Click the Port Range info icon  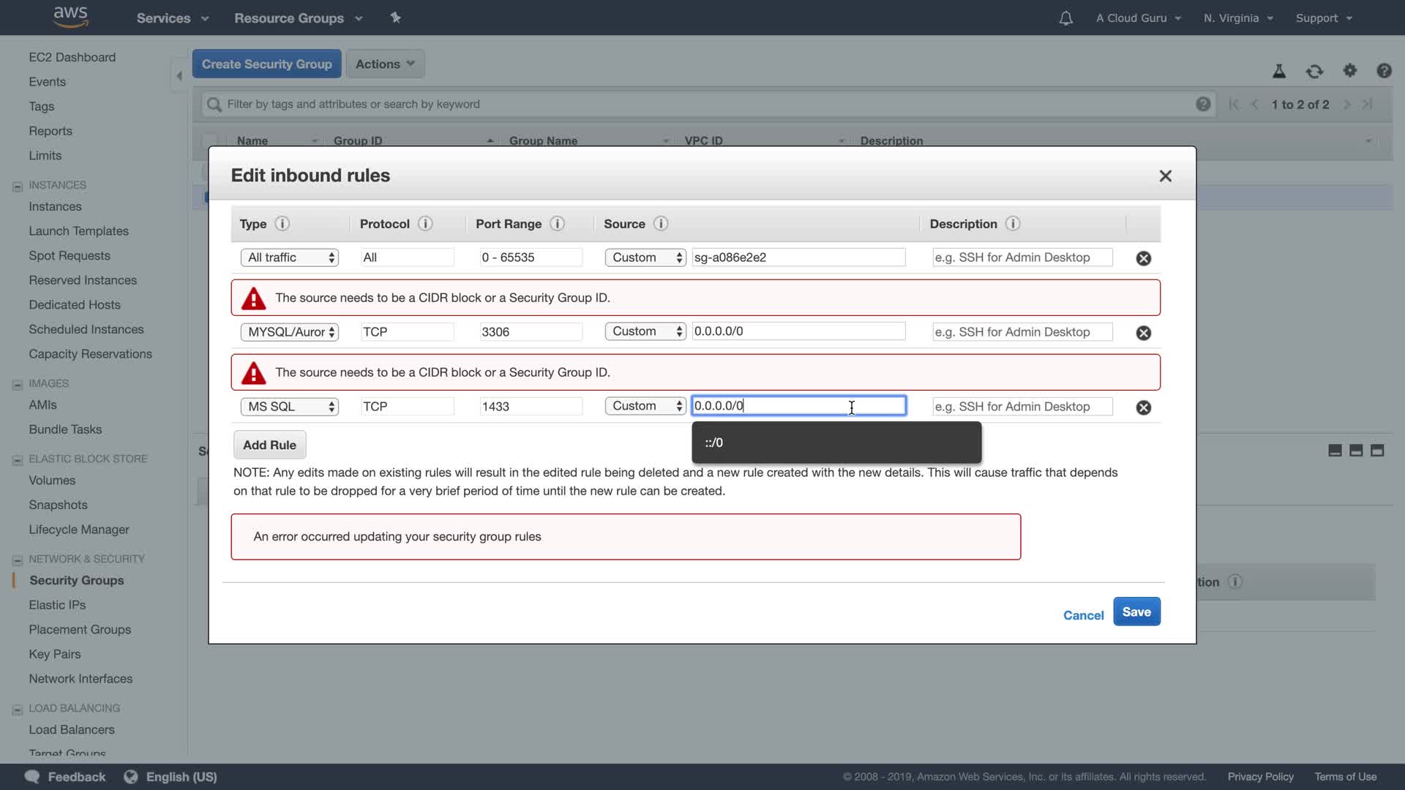pos(557,224)
